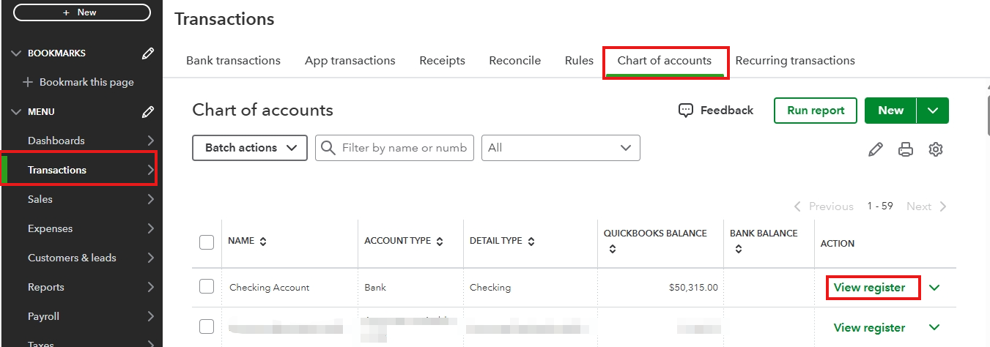The width and height of the screenshot is (990, 347).
Task: Tick the select-all checkbox in table header
Action: click(x=207, y=242)
